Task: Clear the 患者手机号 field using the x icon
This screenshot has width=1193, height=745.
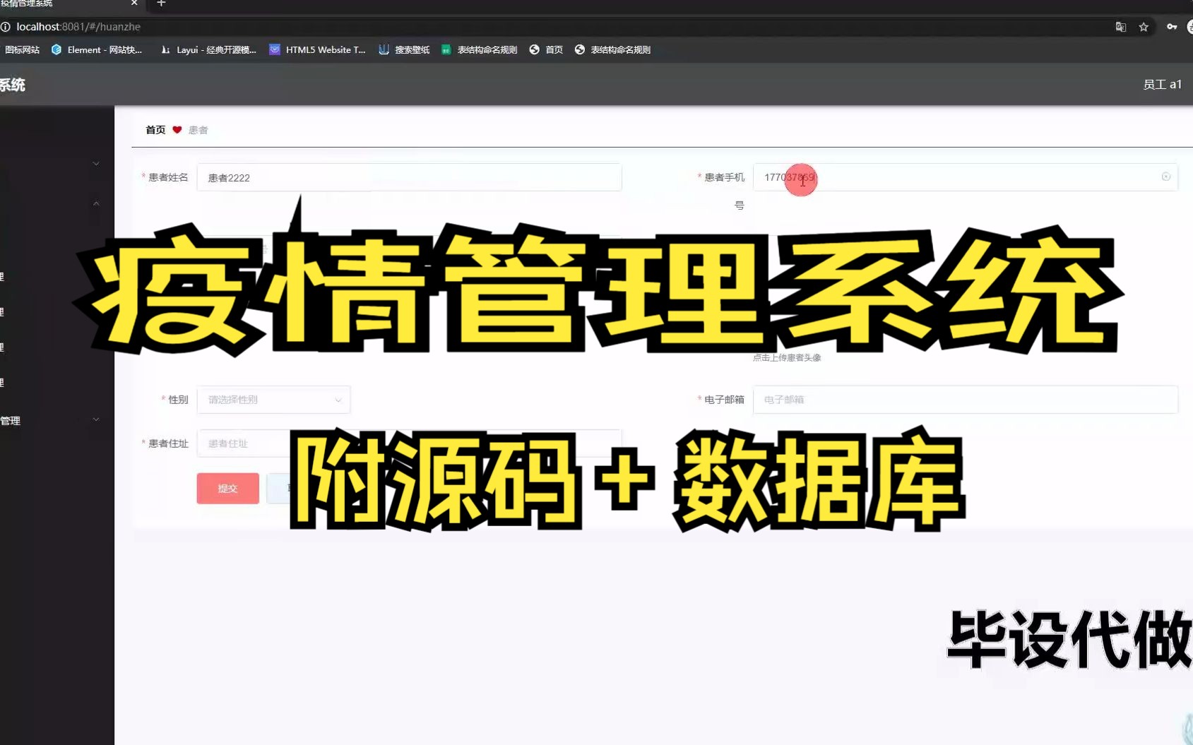Action: point(1165,177)
